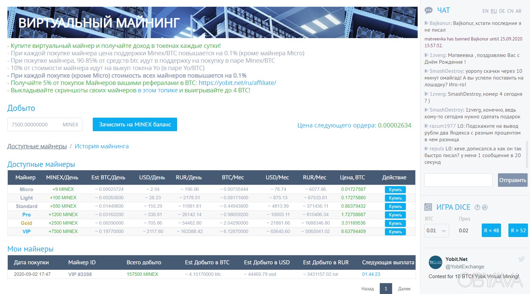The image size is (530, 294).
Task: Switch chat language to AR
Action: tap(519, 11)
